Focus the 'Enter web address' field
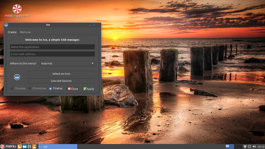This screenshot has height=149, width=265. pos(52,54)
